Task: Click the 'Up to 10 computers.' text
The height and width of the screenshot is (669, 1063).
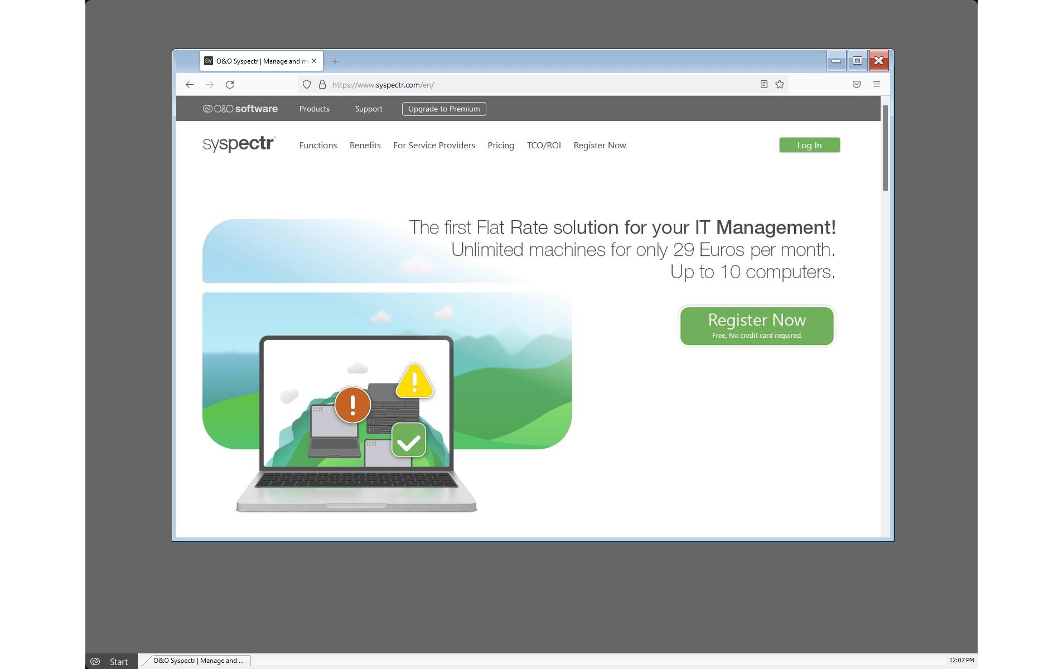Action: pyautogui.click(x=752, y=272)
